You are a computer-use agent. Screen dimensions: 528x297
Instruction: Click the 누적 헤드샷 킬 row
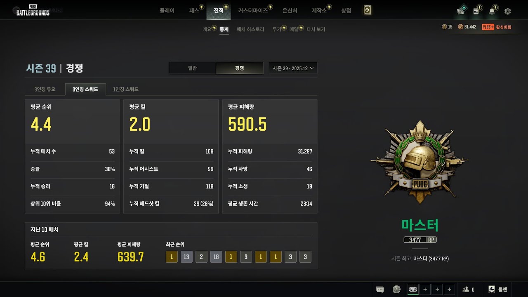pos(171,204)
